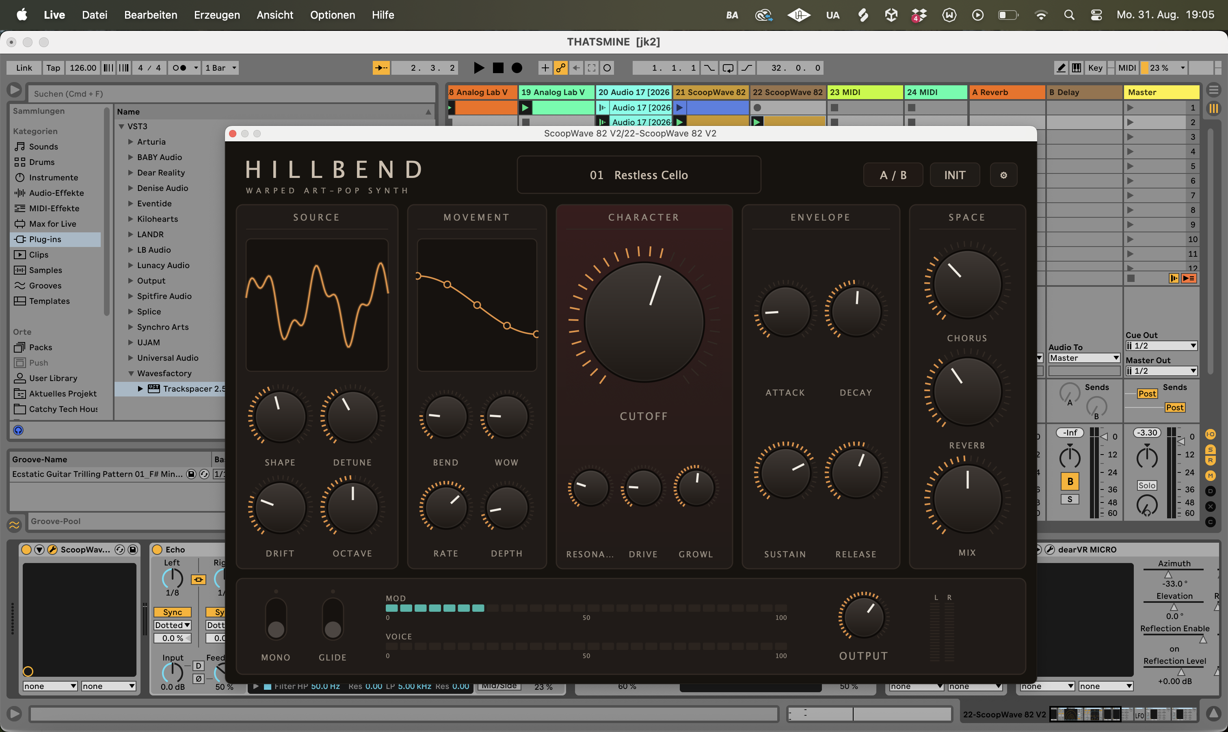
Task: Toggle the Session Record circle button
Action: point(608,68)
